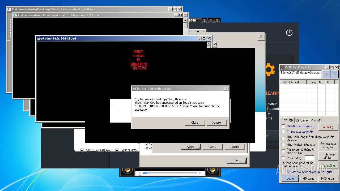The image size is (340, 191).
Task: Click the ntvdm window title bar icon
Action: (x=38, y=38)
